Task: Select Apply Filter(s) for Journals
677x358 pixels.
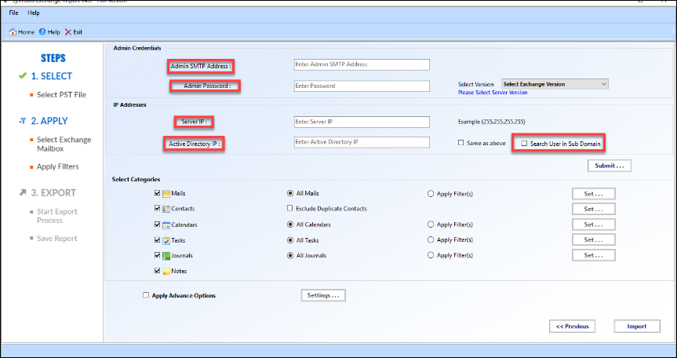Action: 431,255
